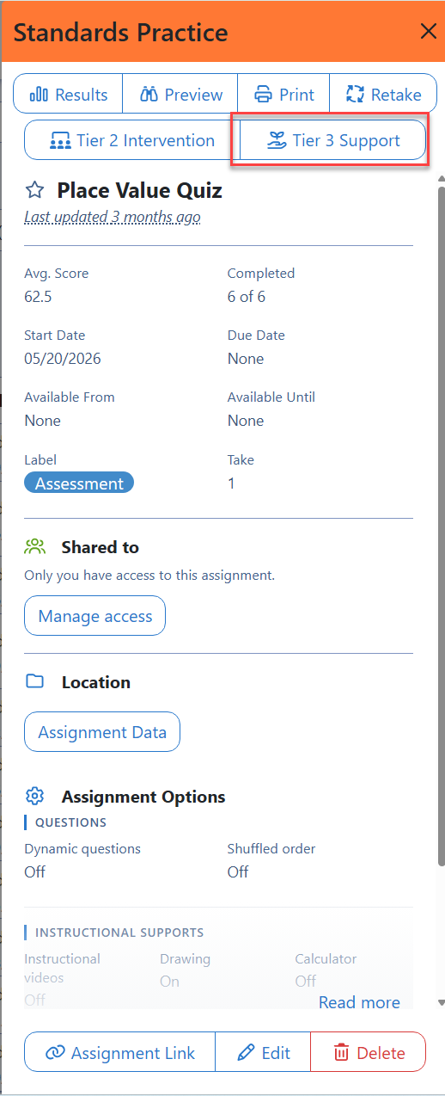The image size is (445, 1096).
Task: Click the Location folder icon
Action: coord(34,681)
